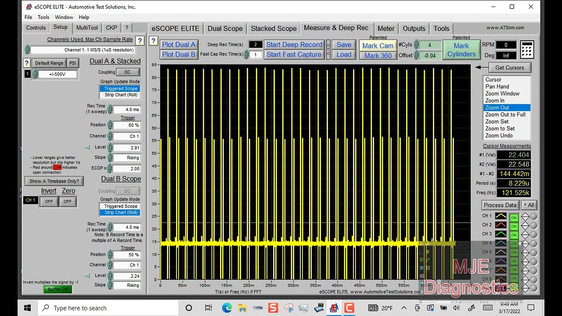Click CH 2 red waveform color icon
The width and height of the screenshot is (562, 316).
point(501,225)
